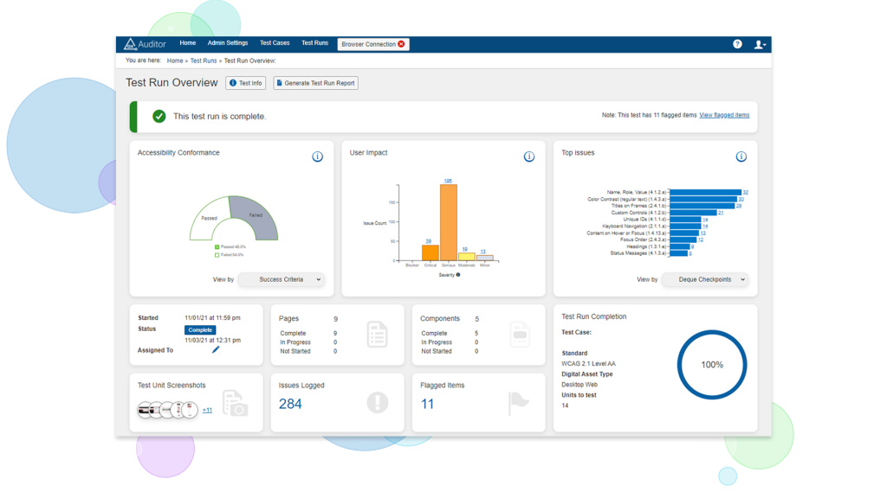Screen dimensions: 887x498
Task: Click the tall Serious severity bar
Action: (x=449, y=222)
